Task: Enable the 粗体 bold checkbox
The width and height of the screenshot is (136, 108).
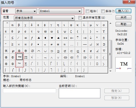Action: pyautogui.click(x=87, y=11)
